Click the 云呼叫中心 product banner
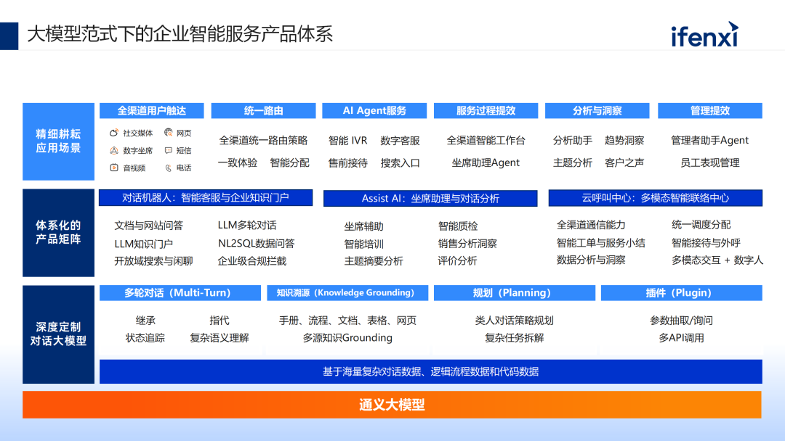Image resolution: width=785 pixels, height=441 pixels. click(x=656, y=198)
